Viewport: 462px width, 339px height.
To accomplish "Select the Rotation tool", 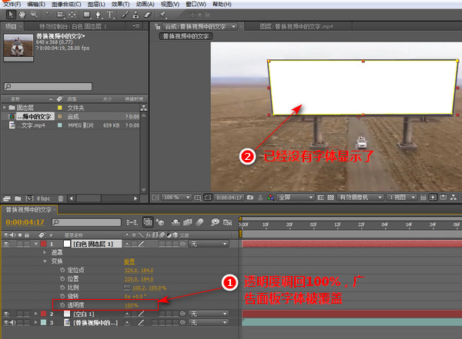I will coord(49,15).
